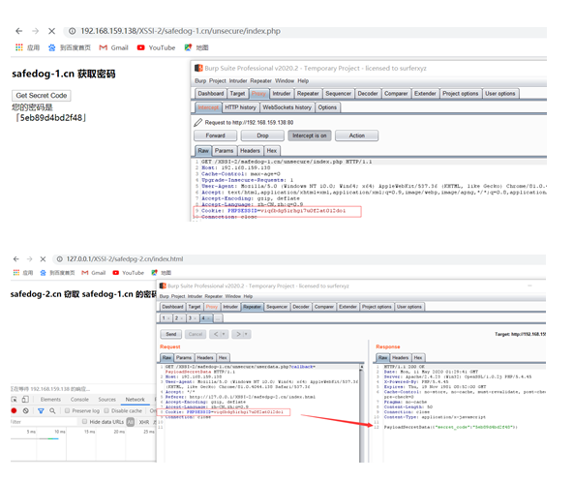
Task: Click the blue filter funnel icon
Action: (41, 410)
